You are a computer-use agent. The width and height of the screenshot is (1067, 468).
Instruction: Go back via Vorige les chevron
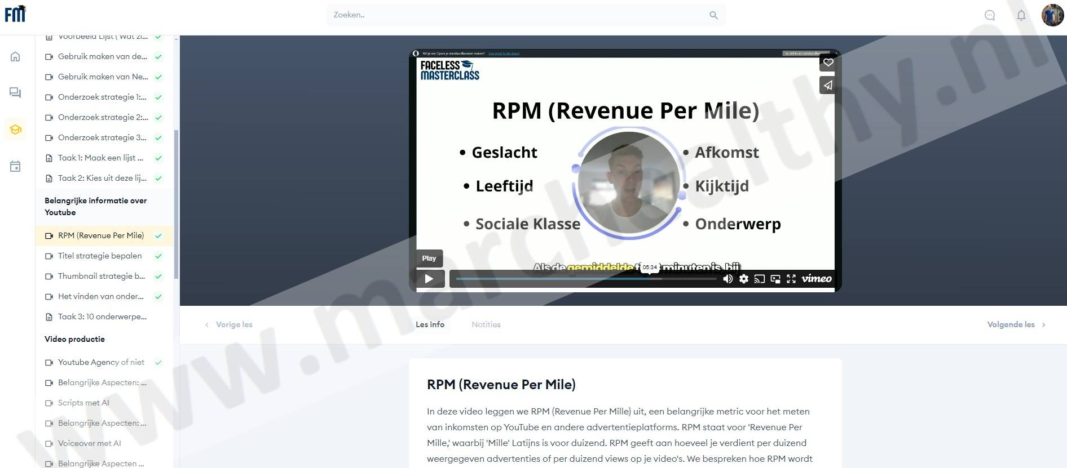point(207,325)
